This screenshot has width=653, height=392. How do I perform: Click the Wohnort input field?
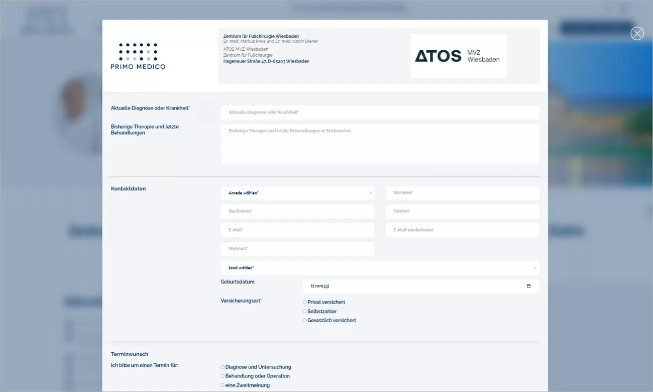pos(297,248)
